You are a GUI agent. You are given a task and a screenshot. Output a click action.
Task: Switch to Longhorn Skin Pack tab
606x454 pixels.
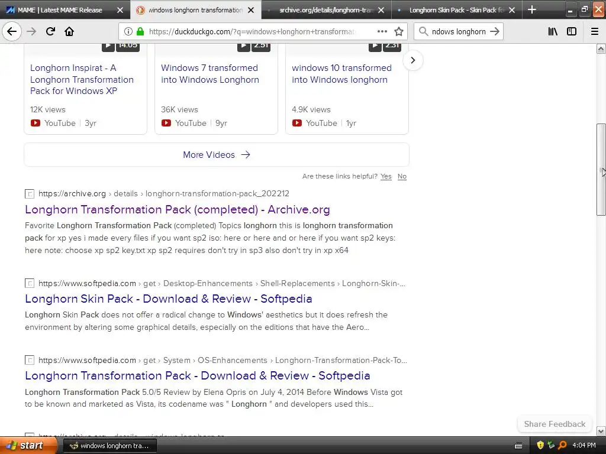456,10
